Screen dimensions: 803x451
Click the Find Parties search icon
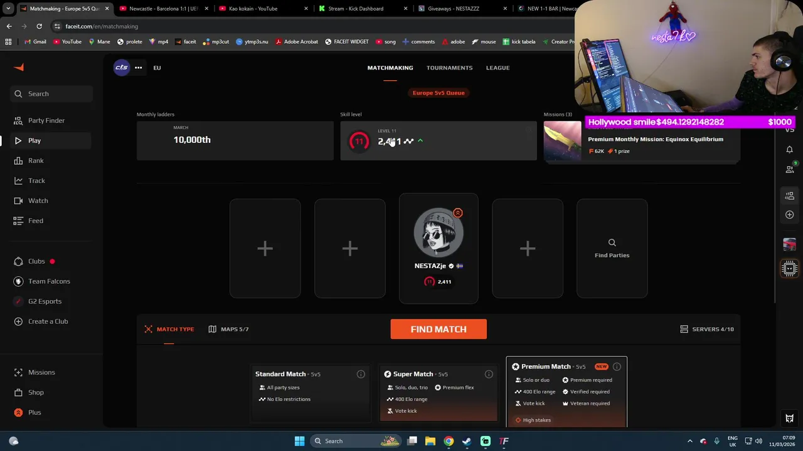click(612, 242)
